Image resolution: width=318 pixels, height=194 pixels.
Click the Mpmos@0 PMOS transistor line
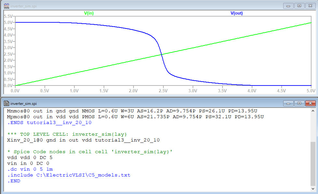coord(135,117)
